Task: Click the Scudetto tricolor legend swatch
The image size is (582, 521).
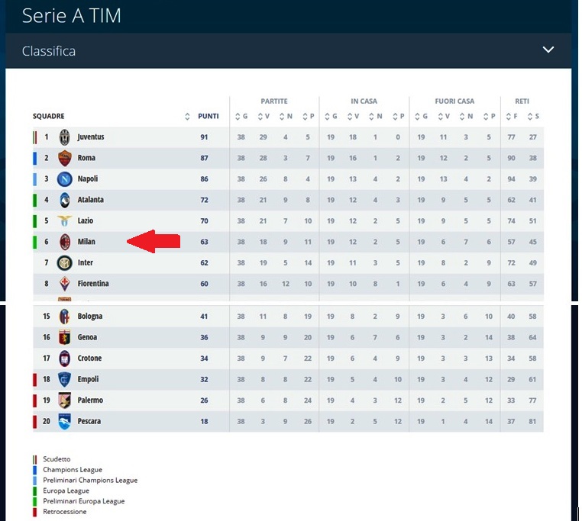Action: pos(35,459)
